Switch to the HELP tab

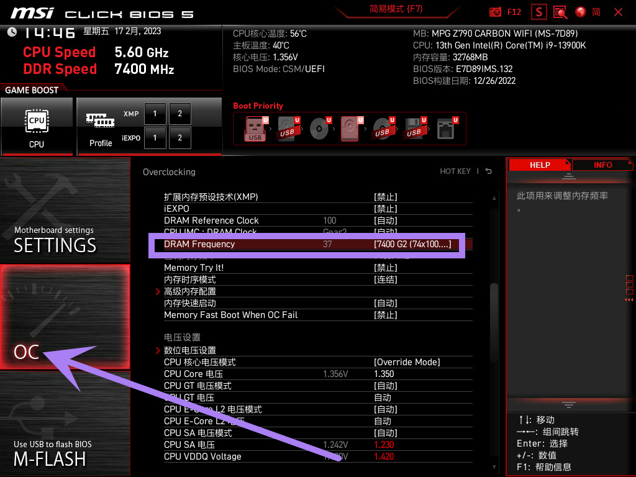pos(540,165)
